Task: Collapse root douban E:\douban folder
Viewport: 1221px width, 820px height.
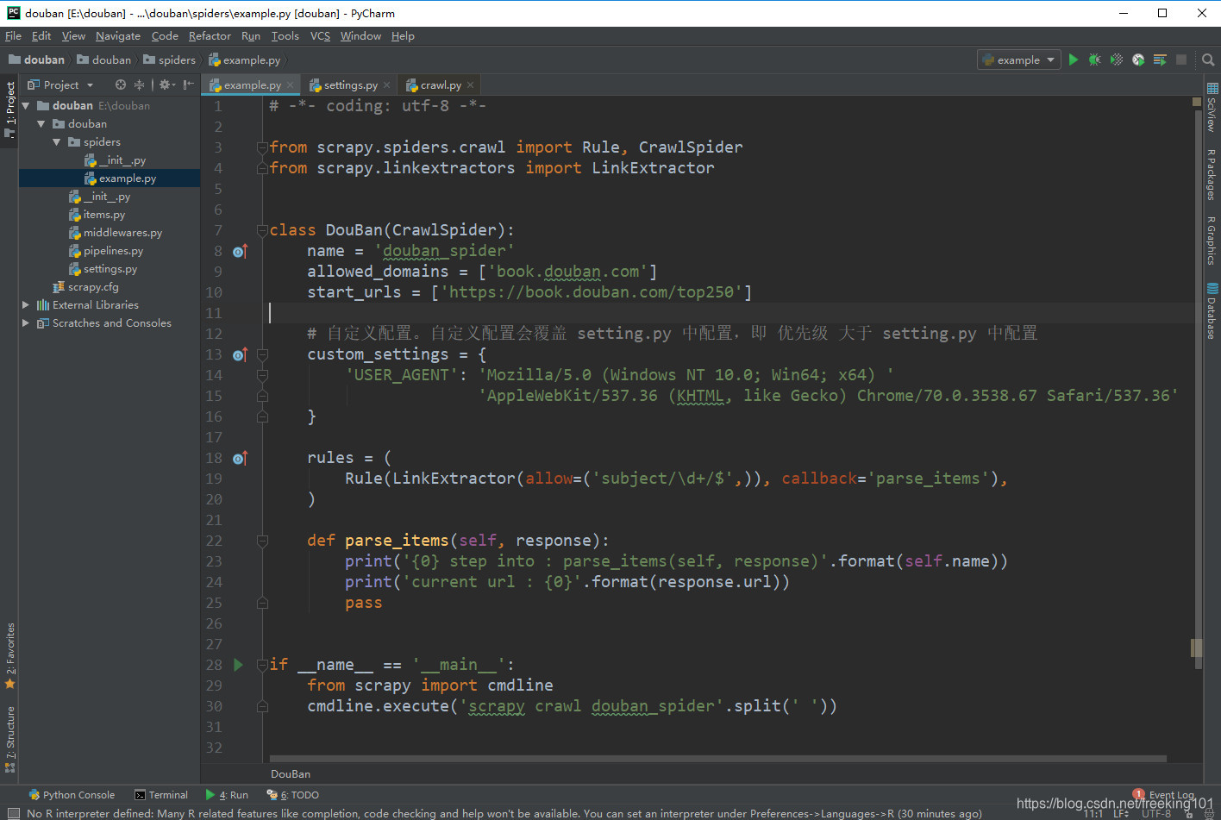Action: (x=26, y=105)
